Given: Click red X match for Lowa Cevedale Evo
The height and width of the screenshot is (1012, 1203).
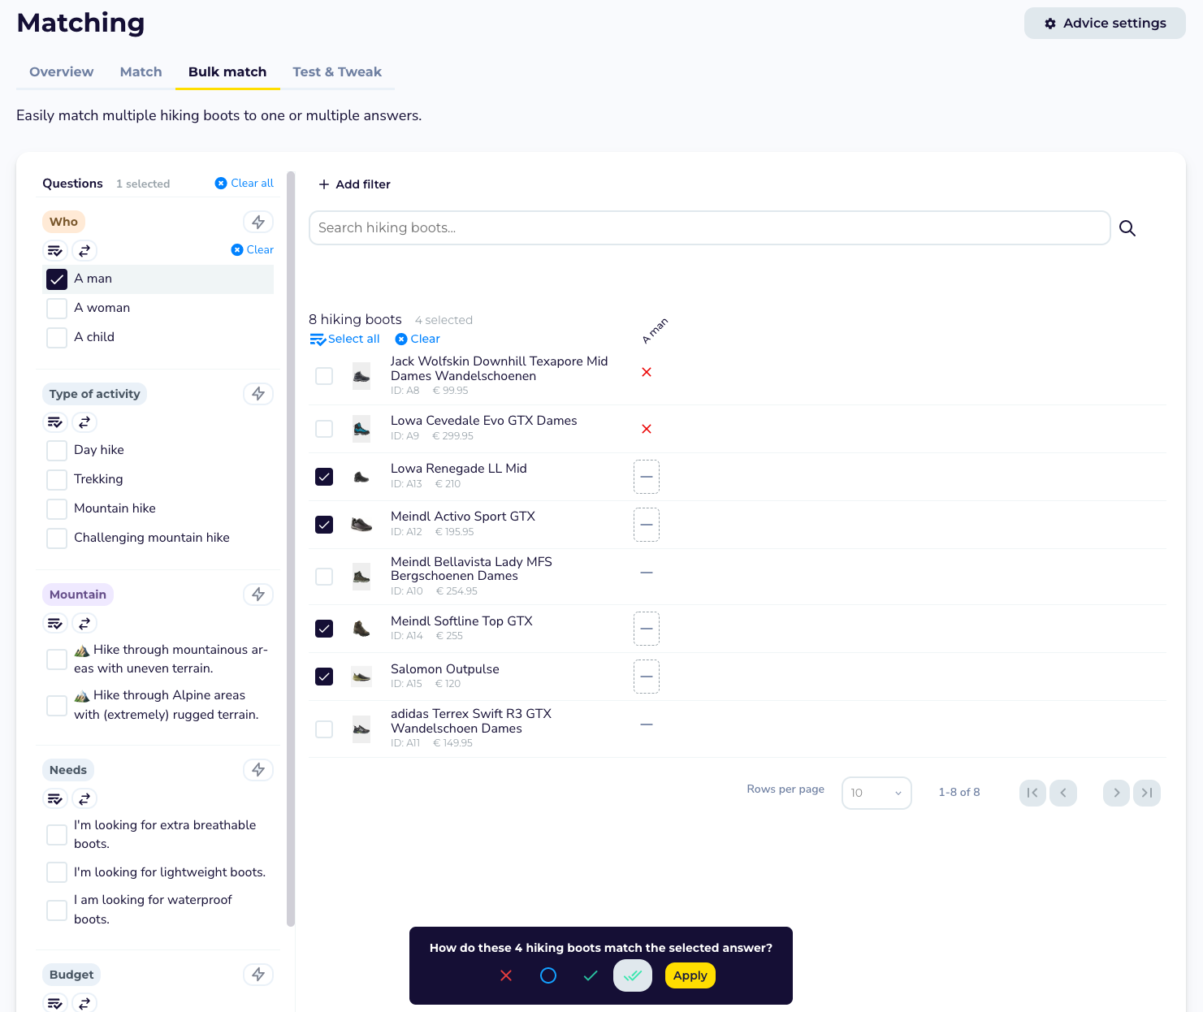Looking at the screenshot, I should click(x=647, y=429).
